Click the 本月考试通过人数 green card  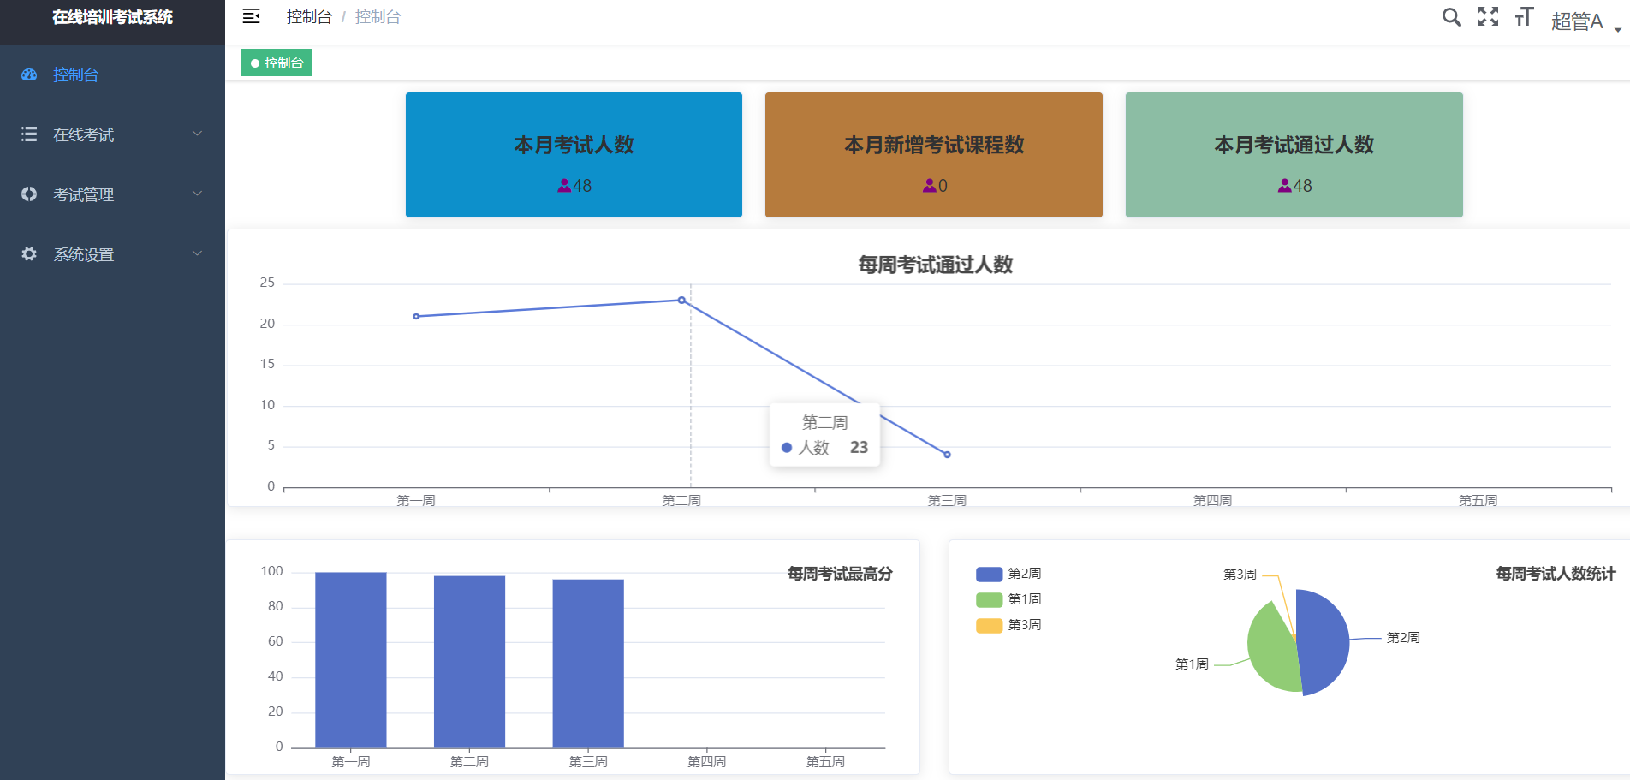1294,155
